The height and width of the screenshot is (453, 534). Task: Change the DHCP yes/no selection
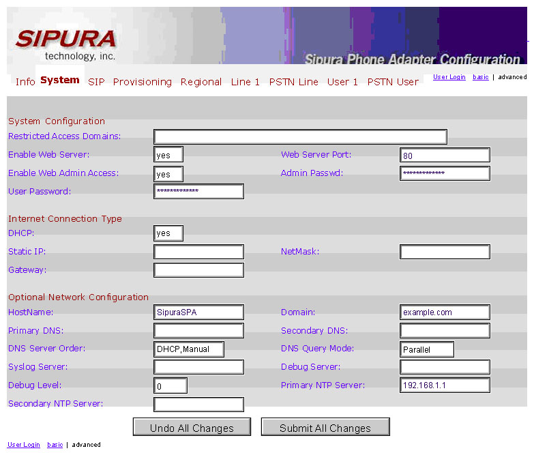click(168, 233)
